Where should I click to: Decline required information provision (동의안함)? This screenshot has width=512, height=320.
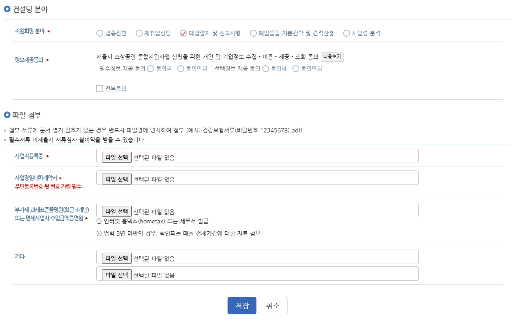180,69
